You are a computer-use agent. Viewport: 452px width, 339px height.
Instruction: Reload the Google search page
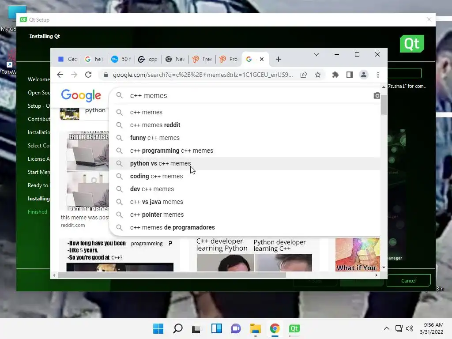click(88, 75)
